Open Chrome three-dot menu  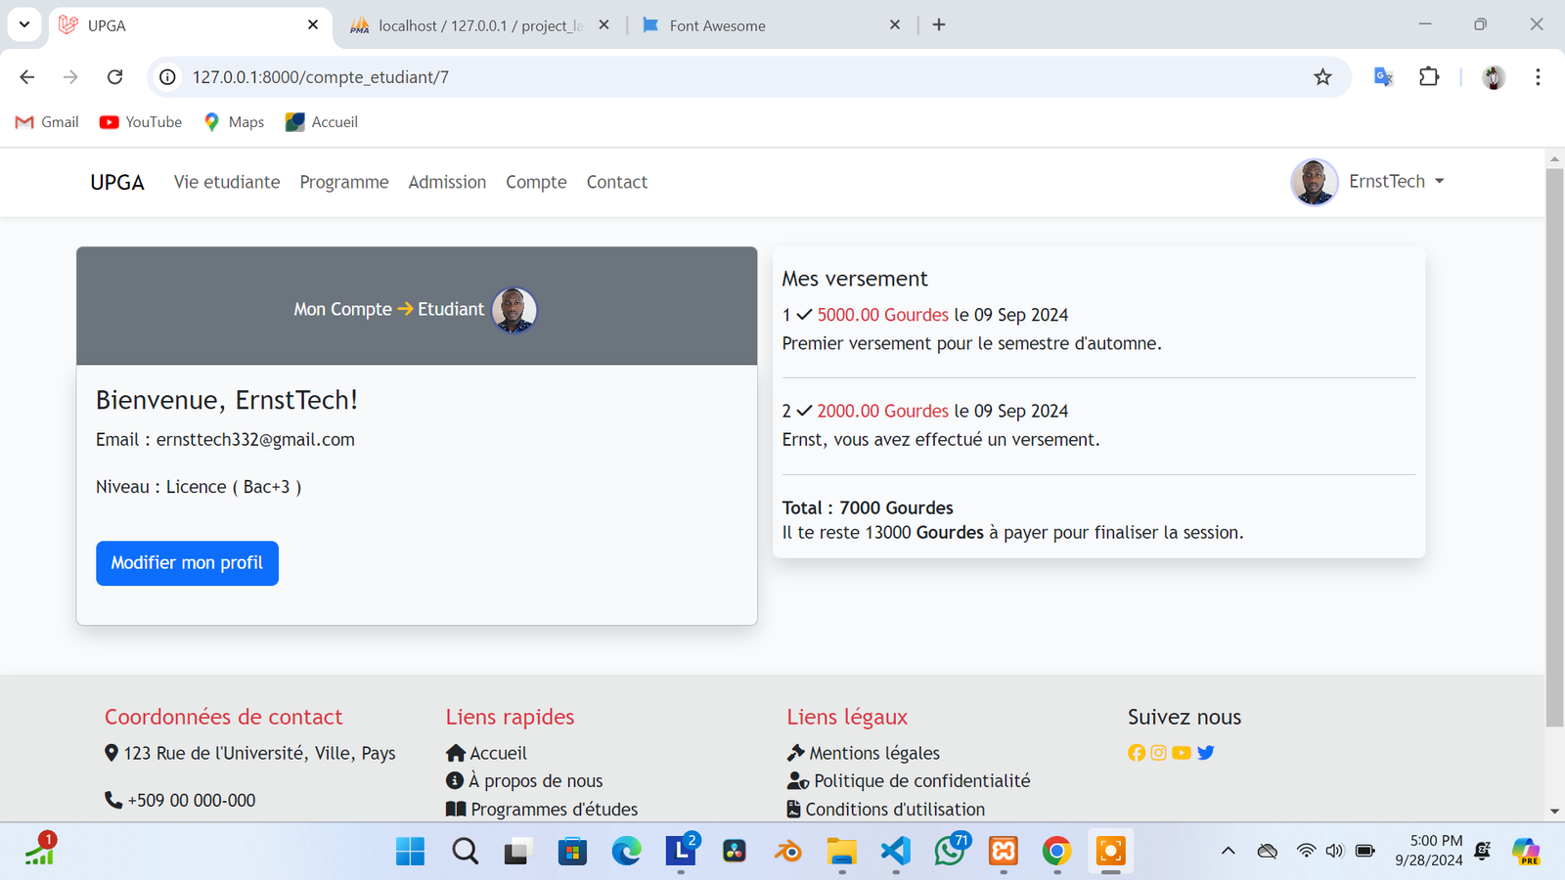[x=1538, y=77]
